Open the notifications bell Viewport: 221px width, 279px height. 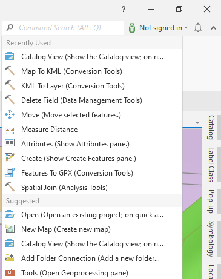click(198, 27)
